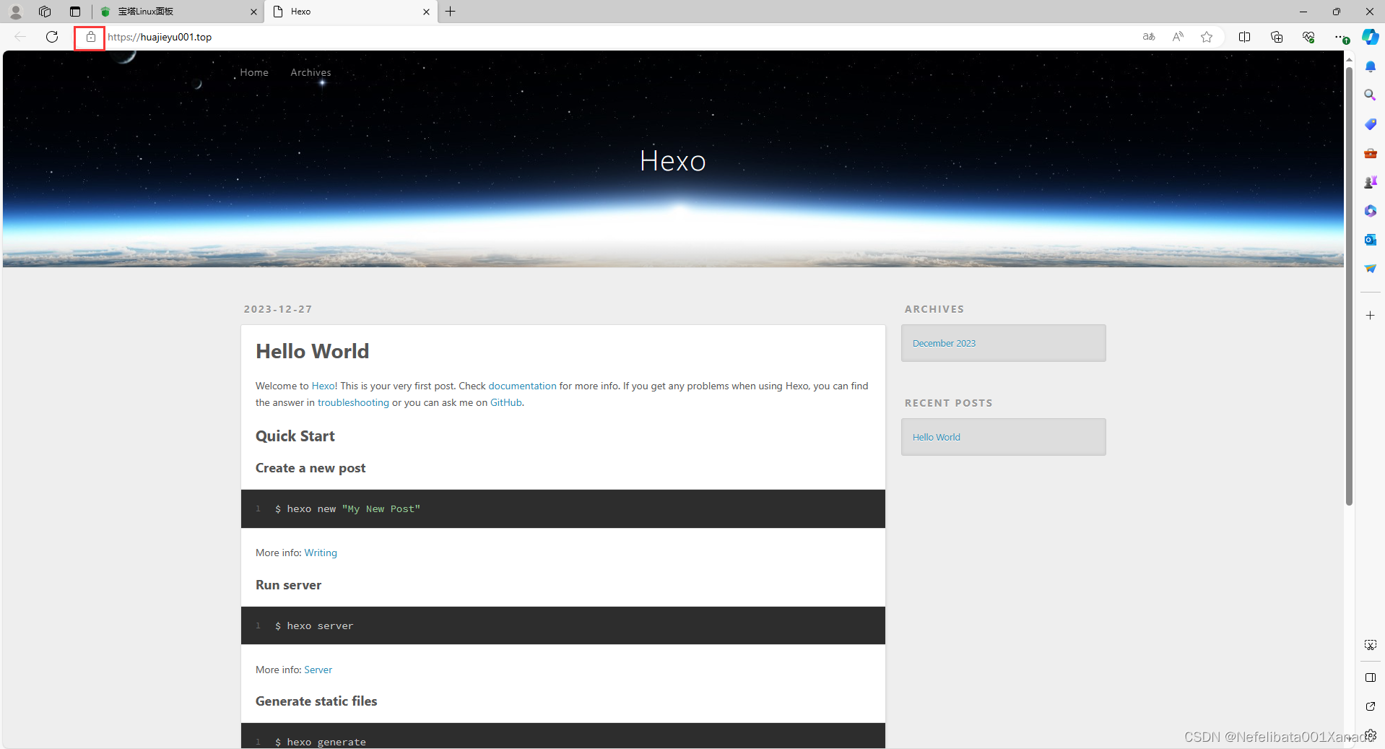1385x749 pixels.
Task: Open the Writing more-info link
Action: pos(321,553)
